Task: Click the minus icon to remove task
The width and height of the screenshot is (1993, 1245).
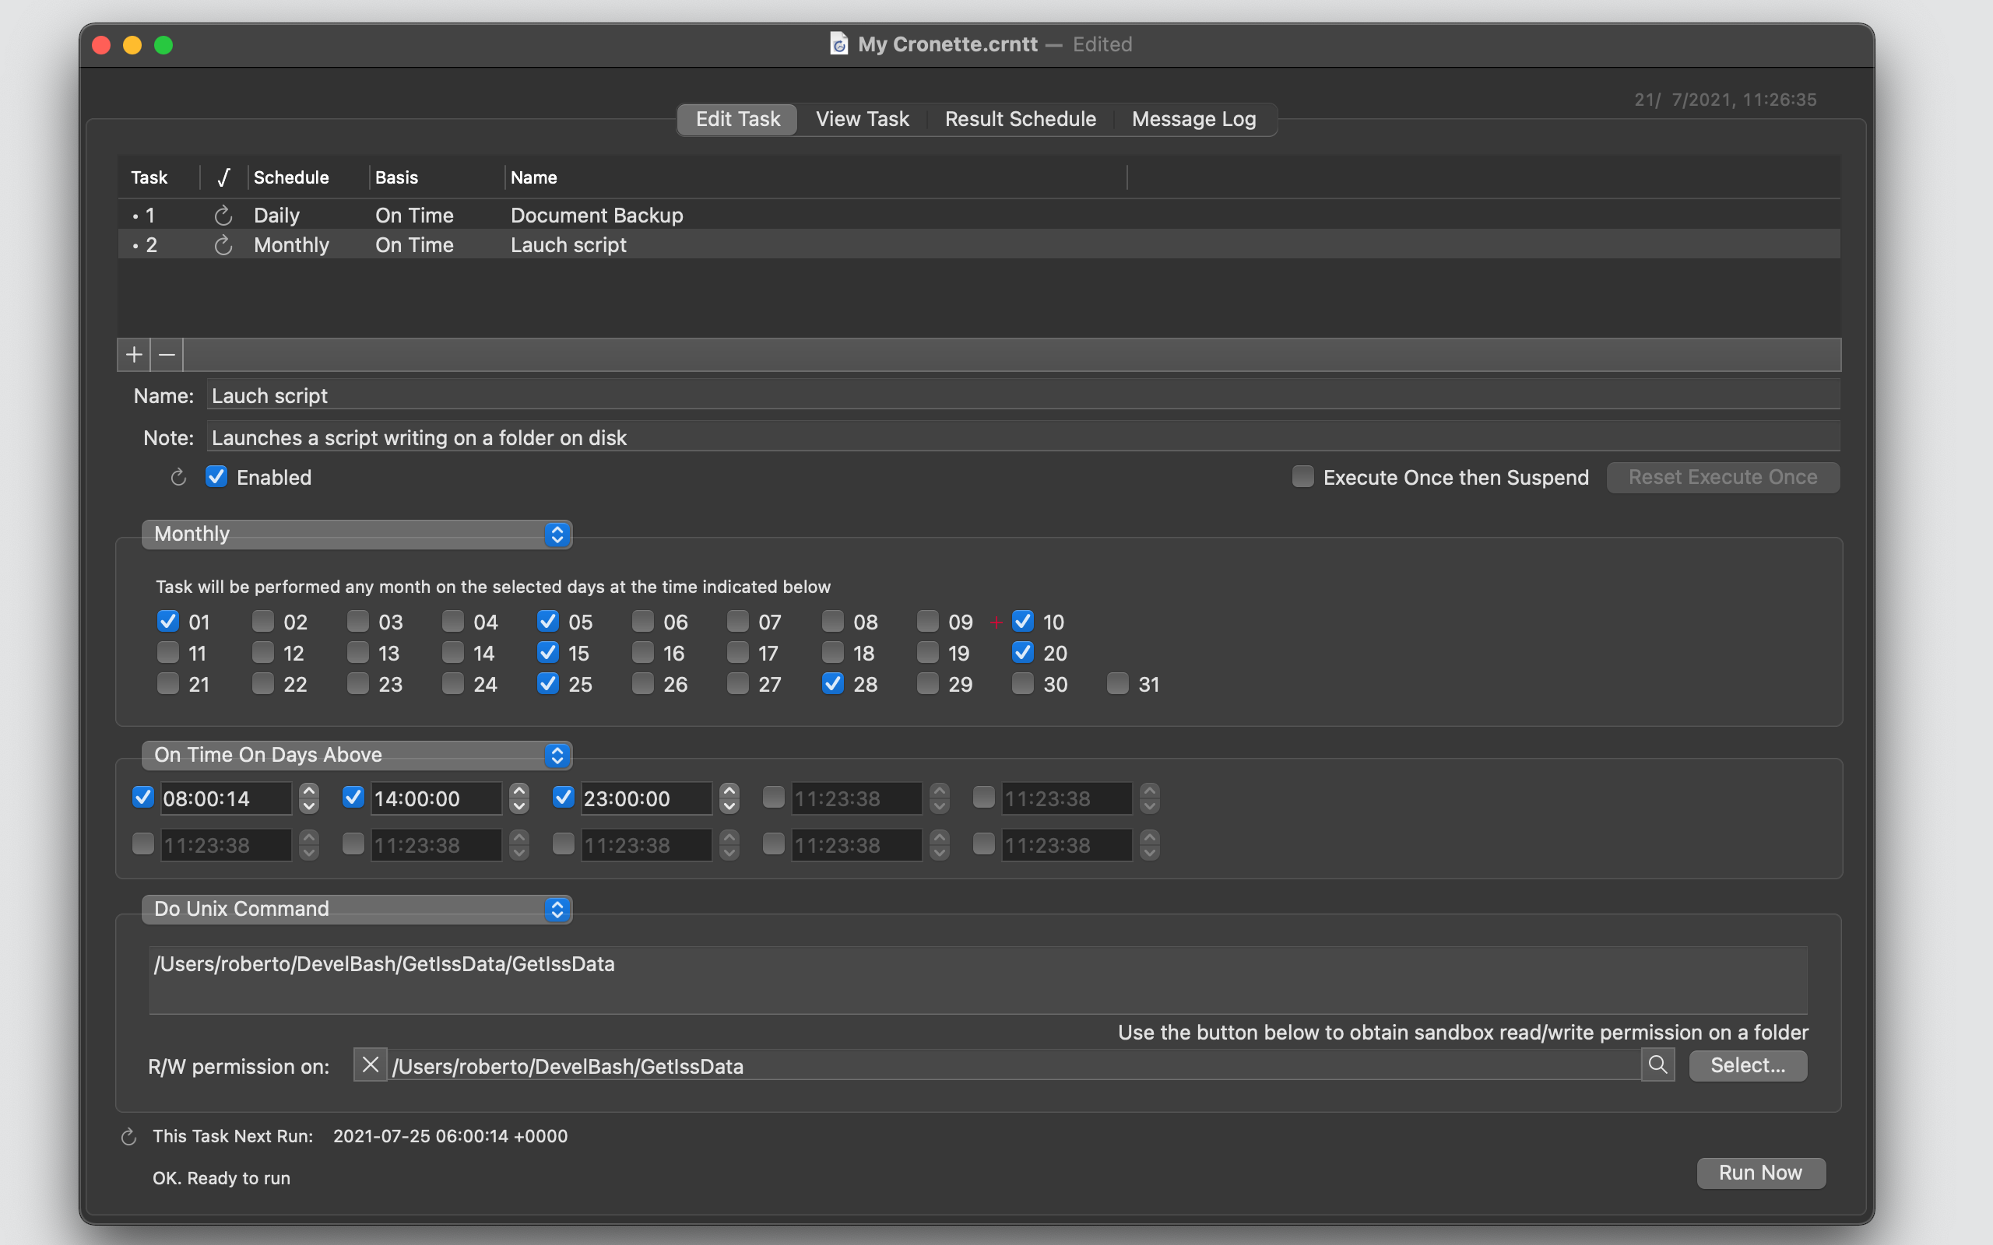Action: pyautogui.click(x=167, y=355)
